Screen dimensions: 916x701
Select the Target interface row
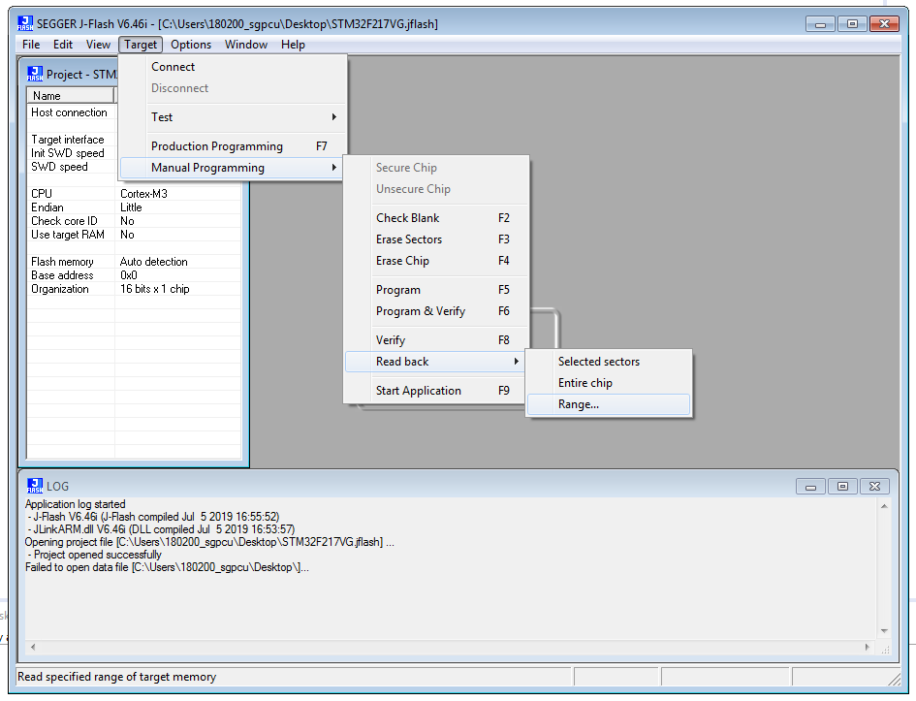(x=73, y=140)
